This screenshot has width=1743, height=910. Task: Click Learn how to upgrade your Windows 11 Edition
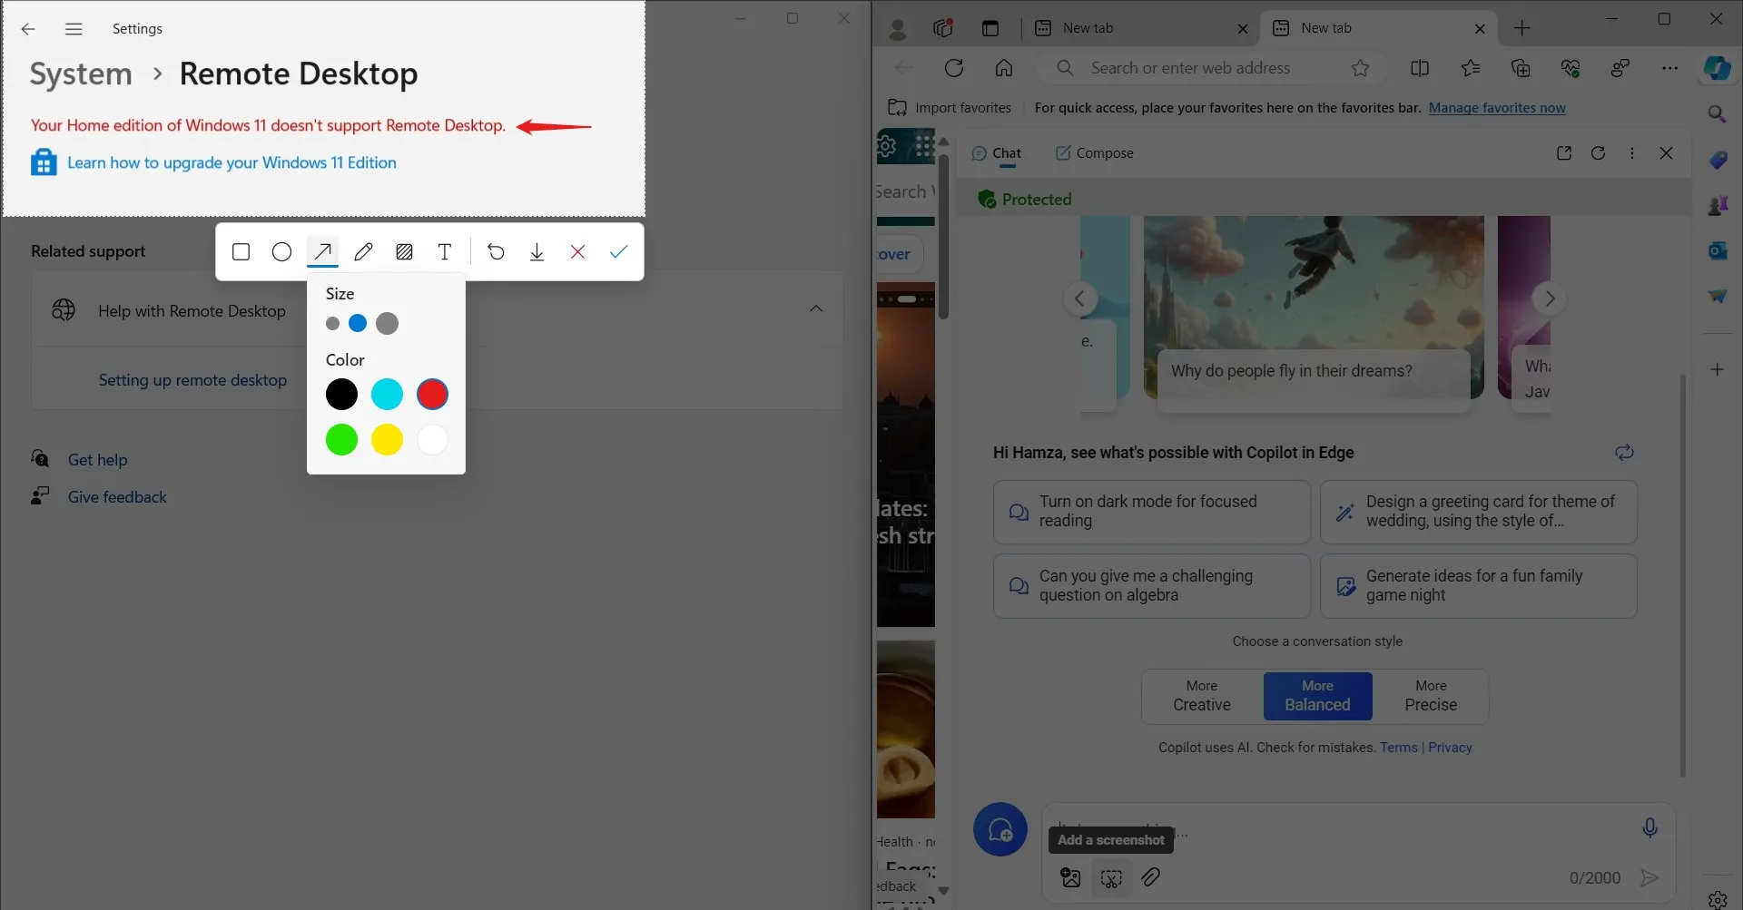tap(232, 162)
